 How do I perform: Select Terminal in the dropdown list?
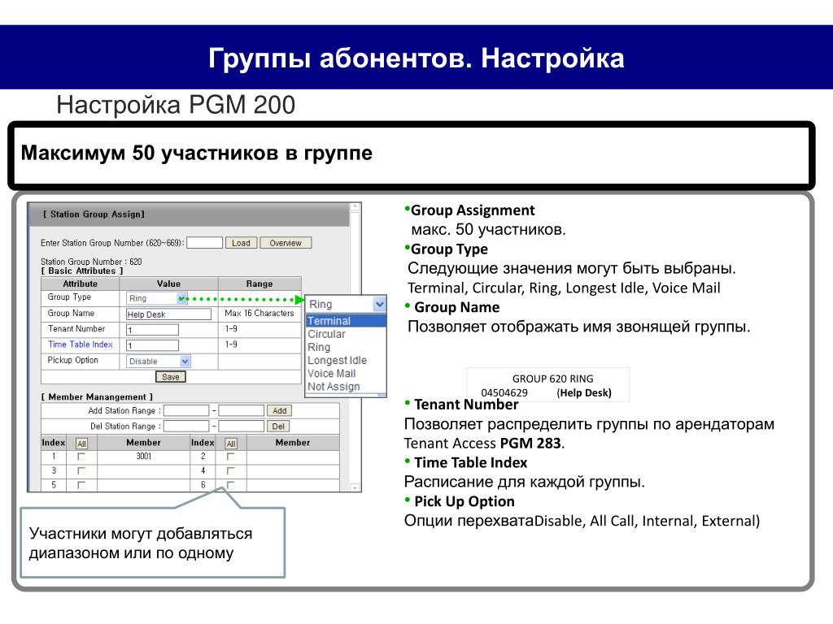pos(346,321)
